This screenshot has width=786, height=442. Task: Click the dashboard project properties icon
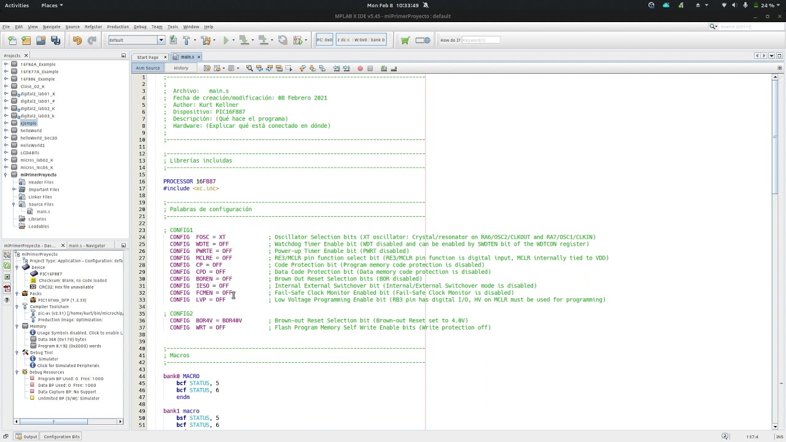tap(7, 255)
